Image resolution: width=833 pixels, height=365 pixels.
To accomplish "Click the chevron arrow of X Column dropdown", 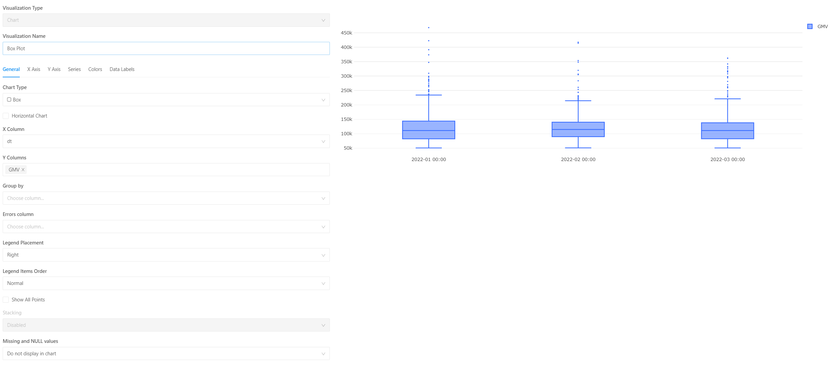I will [x=323, y=142].
